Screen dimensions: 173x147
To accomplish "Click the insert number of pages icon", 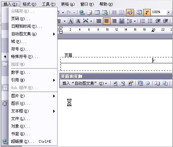I will click(x=123, y=83).
